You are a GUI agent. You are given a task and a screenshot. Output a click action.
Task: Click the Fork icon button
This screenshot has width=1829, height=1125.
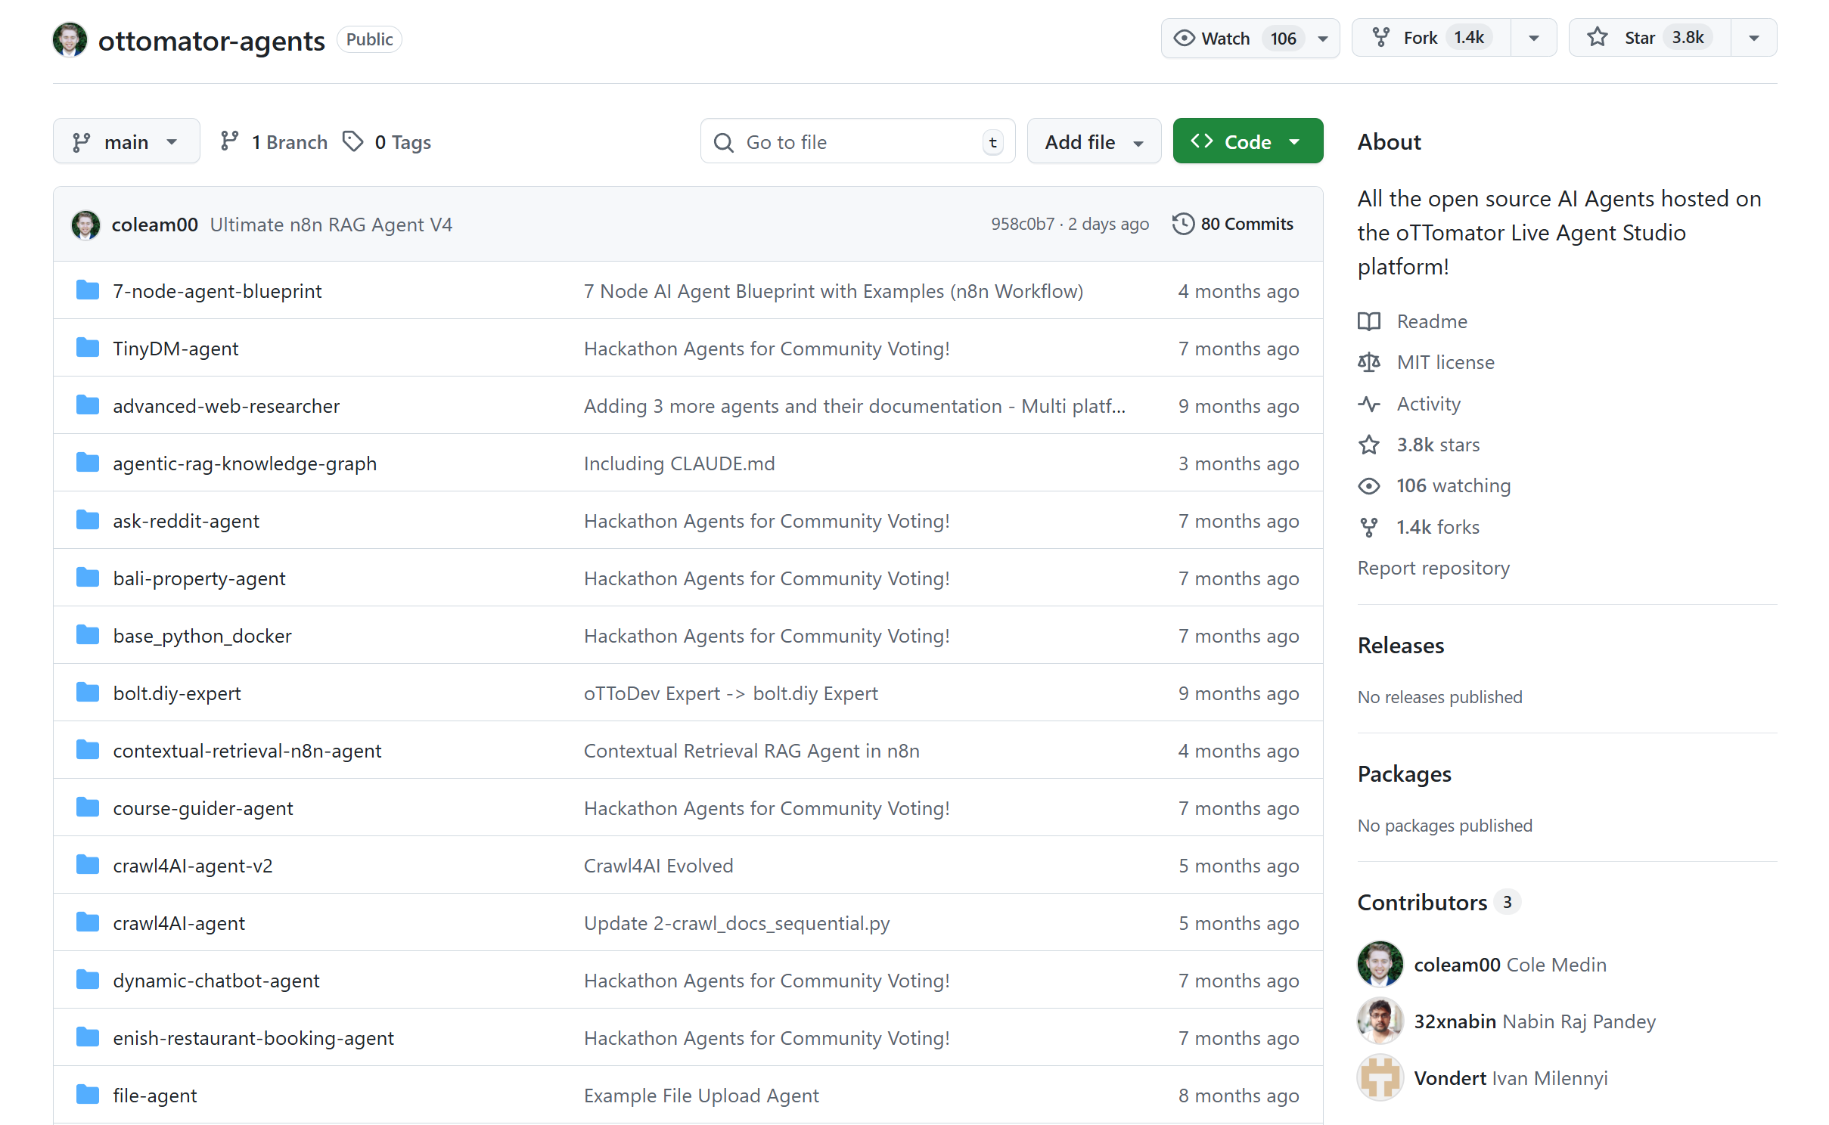(x=1381, y=38)
